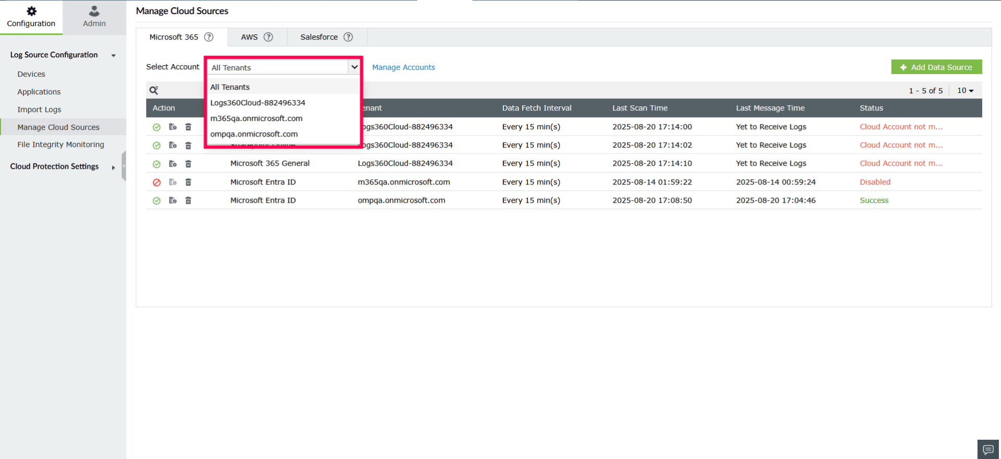
Task: Delete the data source scanned at 17:14:02
Action: coord(188,145)
